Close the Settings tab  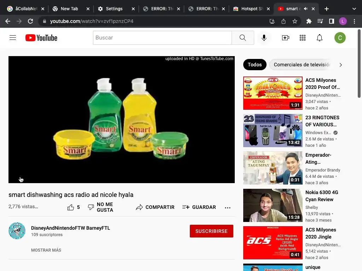click(x=133, y=9)
